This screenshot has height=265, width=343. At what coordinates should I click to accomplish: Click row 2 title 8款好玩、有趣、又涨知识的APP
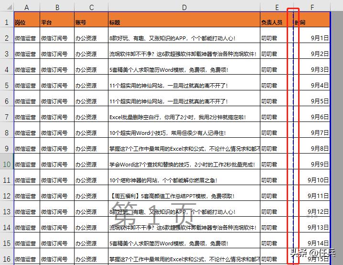coord(184,35)
